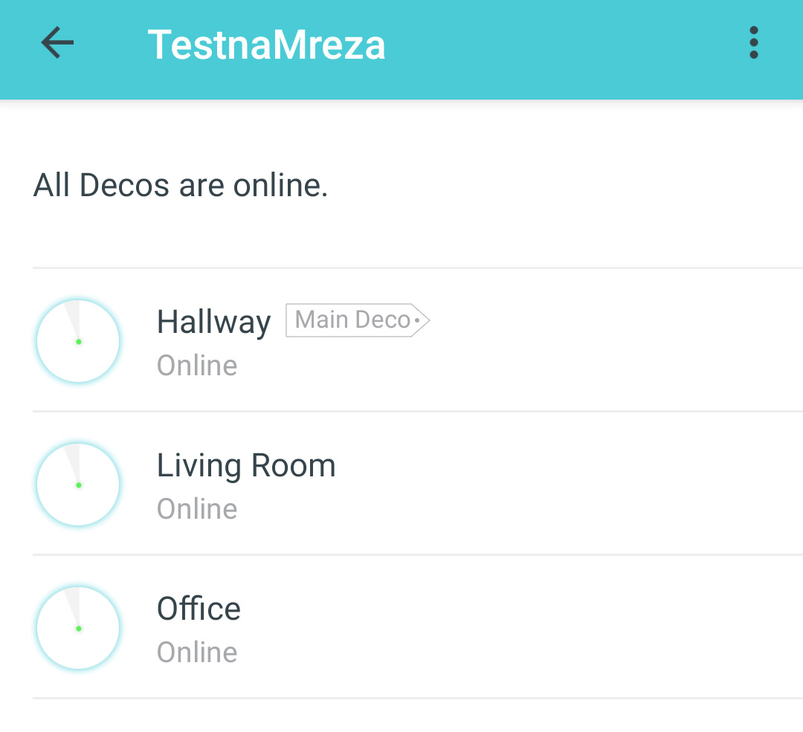Click the TestnaMreza network title

tap(266, 45)
